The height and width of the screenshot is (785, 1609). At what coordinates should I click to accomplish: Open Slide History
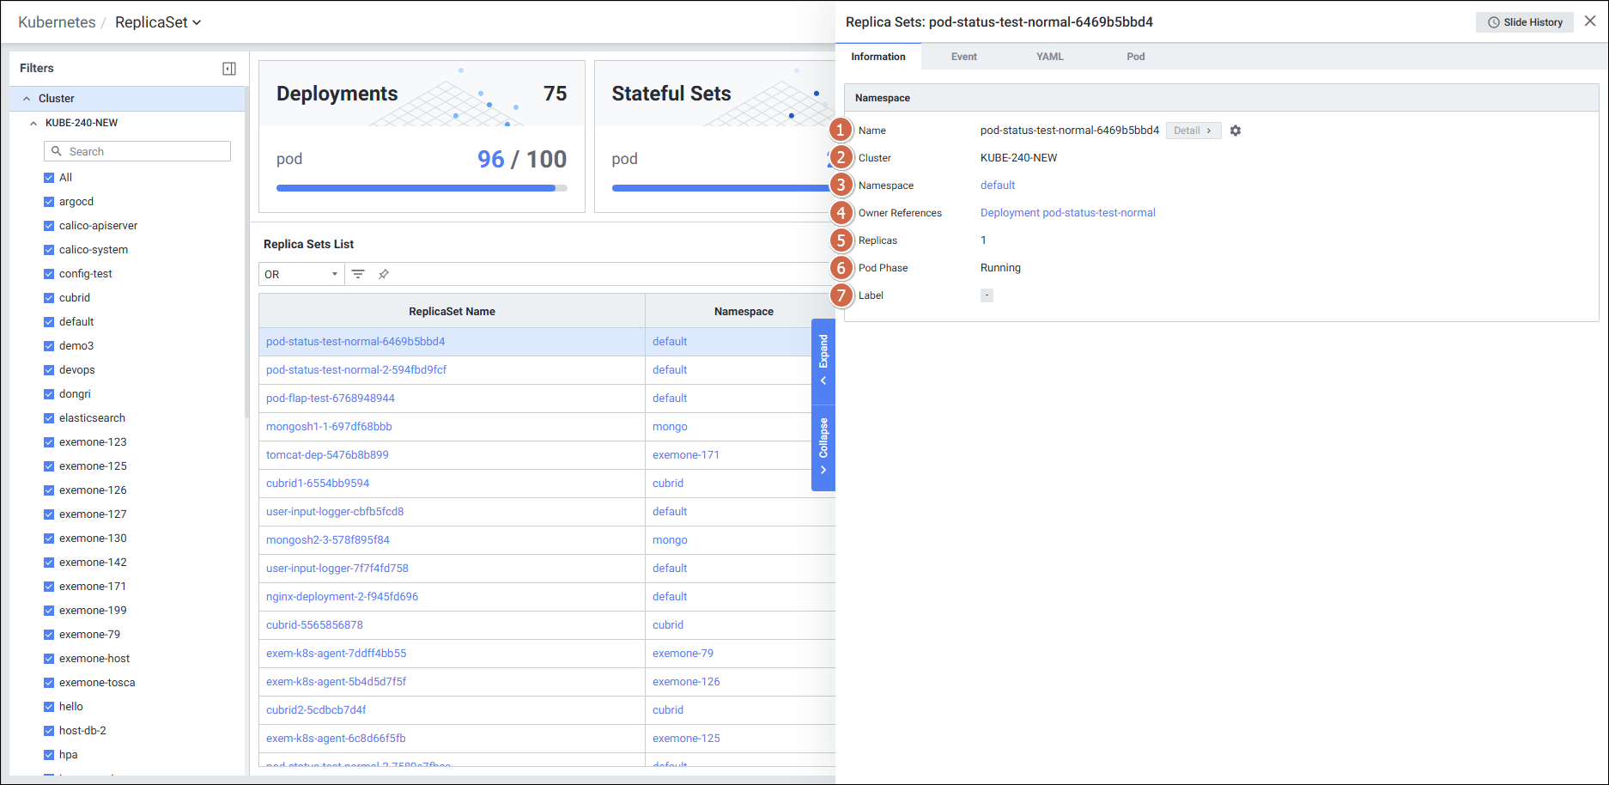pyautogui.click(x=1525, y=22)
